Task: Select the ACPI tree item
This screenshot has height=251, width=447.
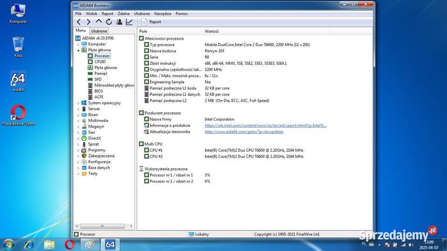Action: 99,97
